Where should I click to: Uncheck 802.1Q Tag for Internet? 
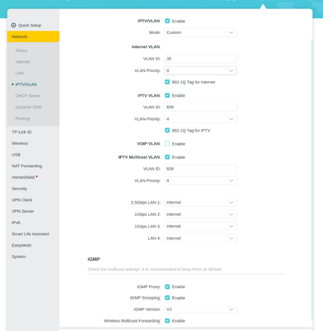pos(167,82)
